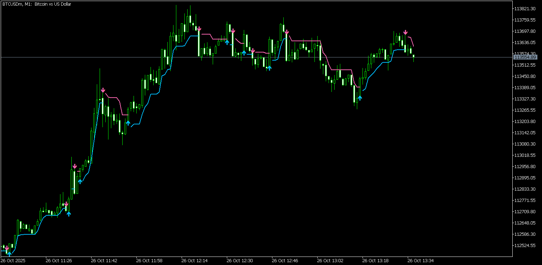Click the 113636.05 price scale label
Image resolution: width=542 pixels, height=265 pixels.
click(x=525, y=42)
